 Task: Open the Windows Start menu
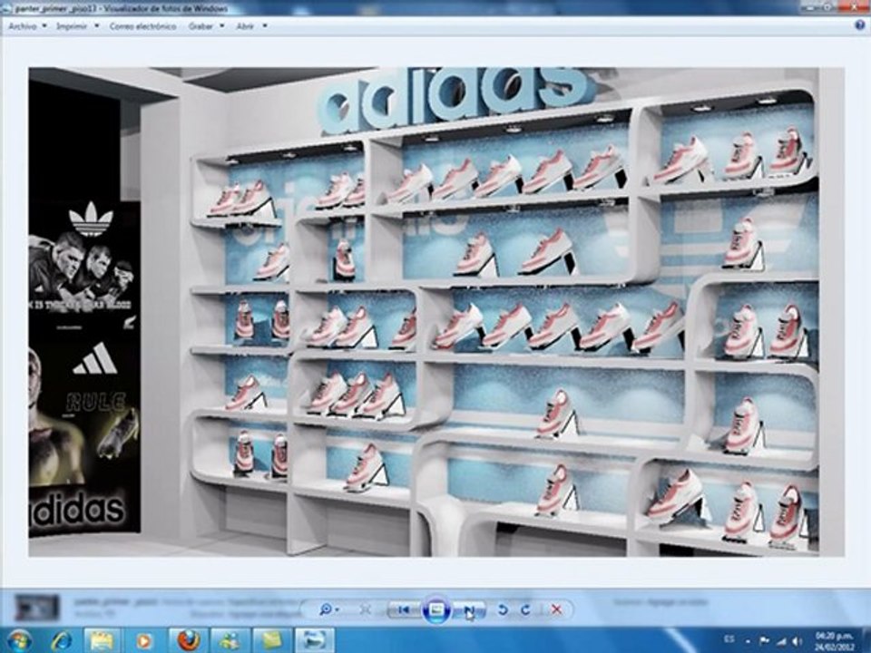click(20, 640)
